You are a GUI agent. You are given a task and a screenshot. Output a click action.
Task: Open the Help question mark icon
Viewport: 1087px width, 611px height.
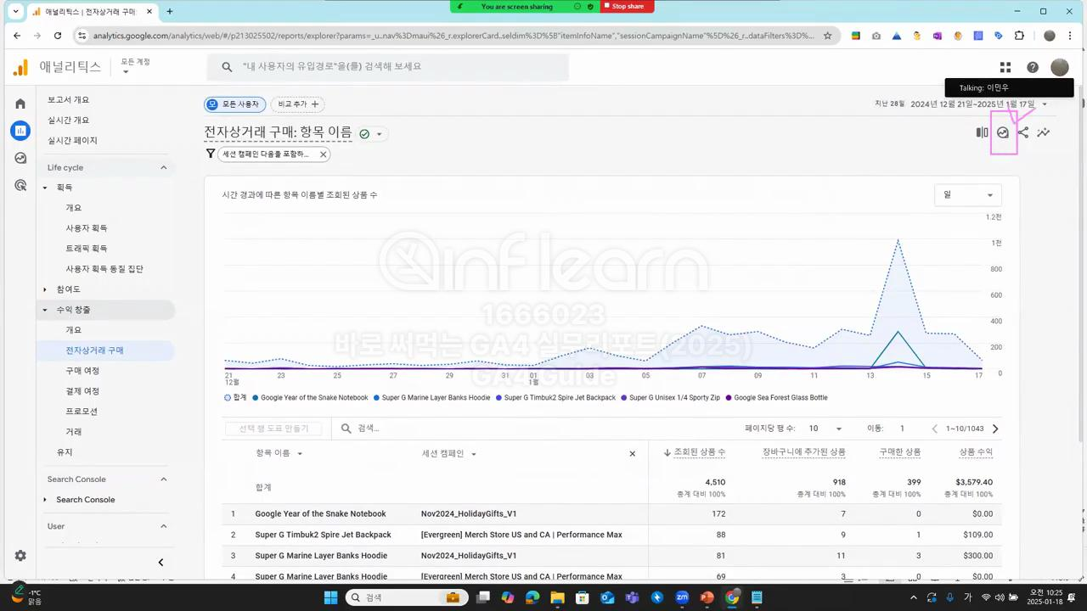1033,67
